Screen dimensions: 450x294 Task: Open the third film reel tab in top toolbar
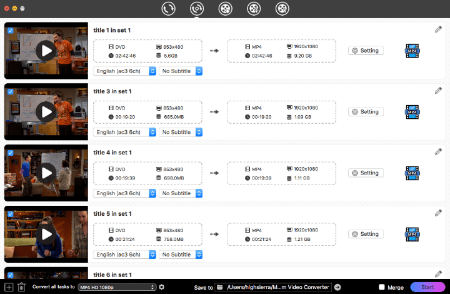click(x=225, y=9)
